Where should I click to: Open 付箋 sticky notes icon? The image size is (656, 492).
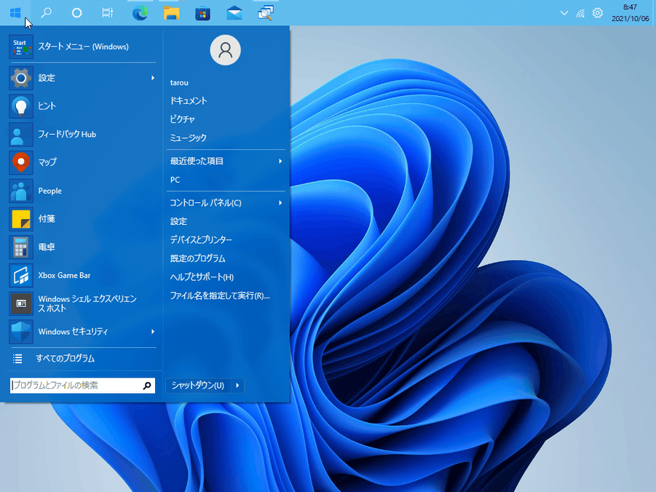21,219
